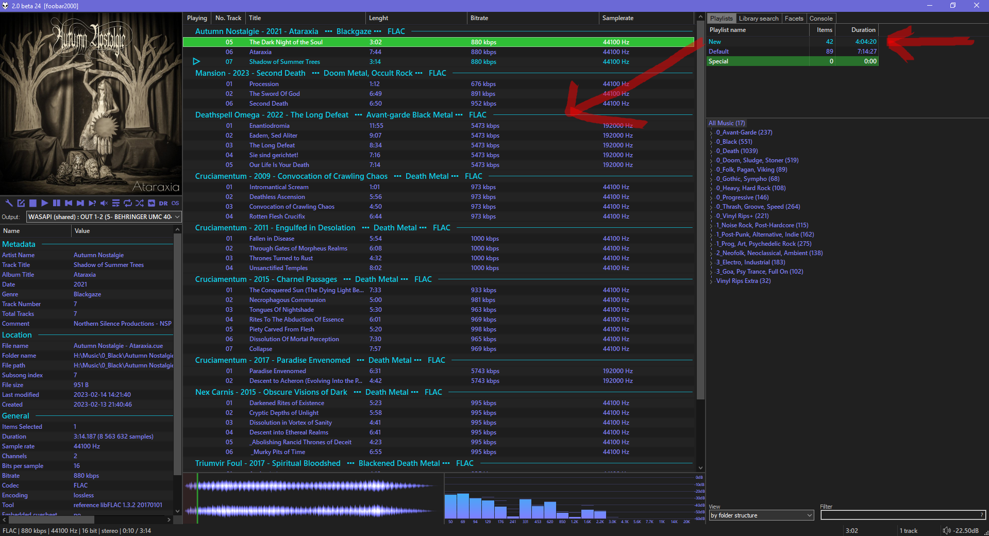Expand the 0_Black (551) folder

pyautogui.click(x=711, y=142)
